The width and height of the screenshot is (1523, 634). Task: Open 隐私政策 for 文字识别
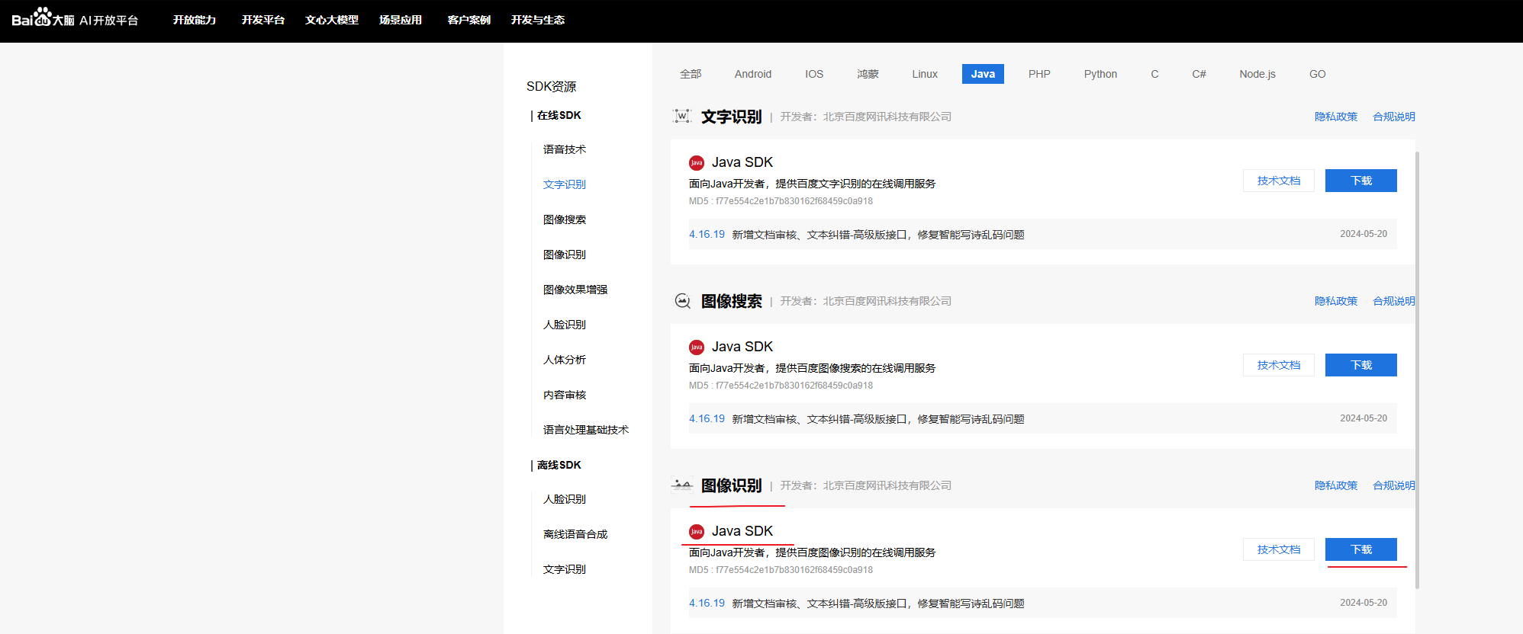coord(1336,117)
